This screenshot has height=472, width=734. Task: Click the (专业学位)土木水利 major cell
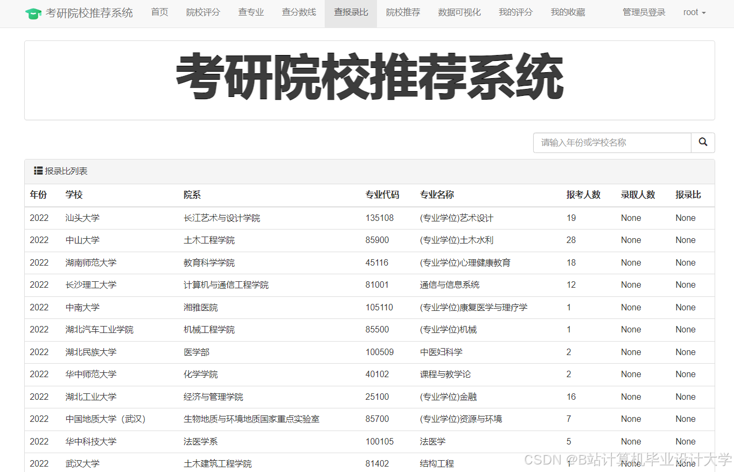pyautogui.click(x=456, y=240)
